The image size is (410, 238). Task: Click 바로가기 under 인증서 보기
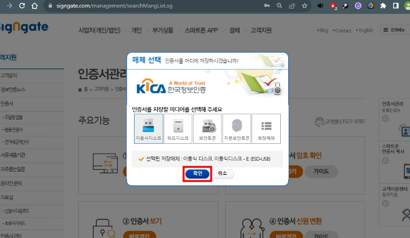pyautogui.click(x=139, y=235)
